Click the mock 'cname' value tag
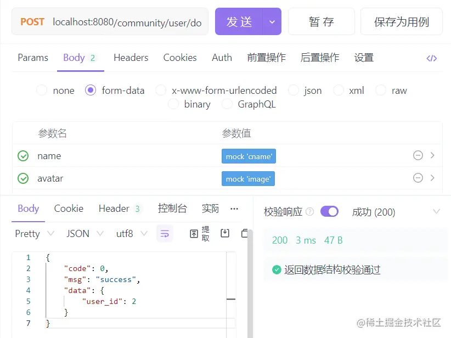Image resolution: width=451 pixels, height=338 pixels. [x=249, y=156]
